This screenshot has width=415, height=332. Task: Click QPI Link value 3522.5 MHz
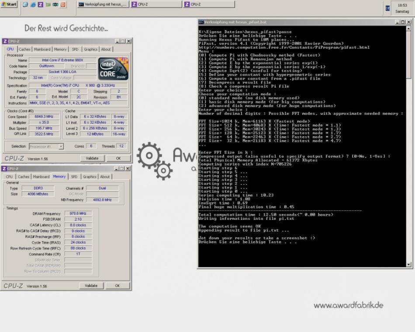click(44, 134)
